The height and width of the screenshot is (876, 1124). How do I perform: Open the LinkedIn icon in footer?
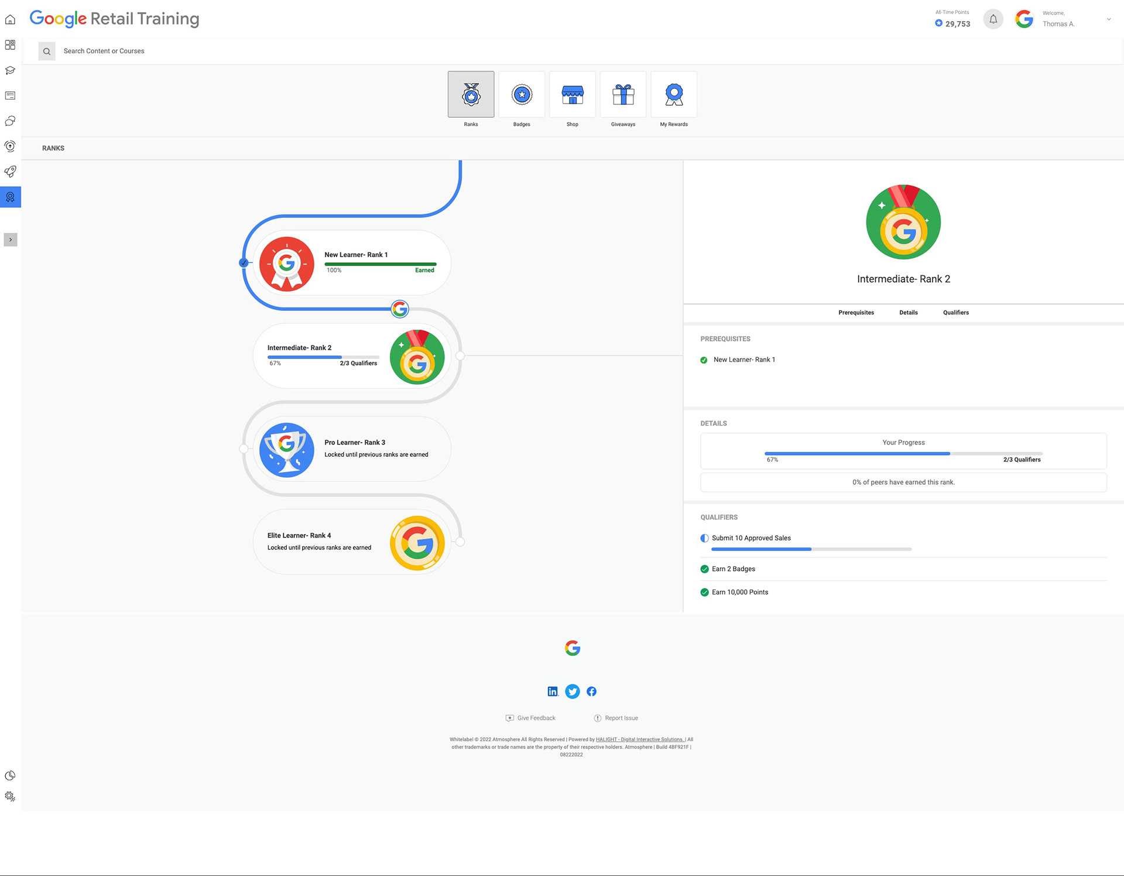(x=553, y=692)
